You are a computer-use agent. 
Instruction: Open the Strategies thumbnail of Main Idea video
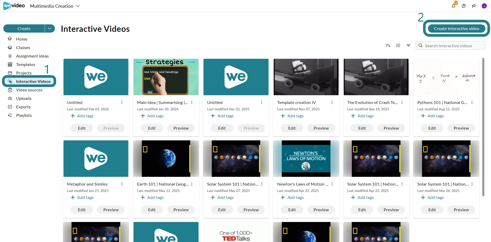pyautogui.click(x=166, y=77)
